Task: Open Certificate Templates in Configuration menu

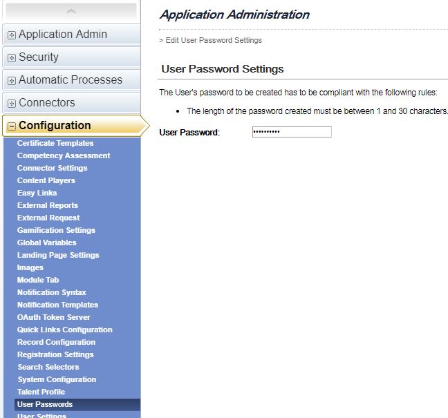Action: [x=55, y=143]
